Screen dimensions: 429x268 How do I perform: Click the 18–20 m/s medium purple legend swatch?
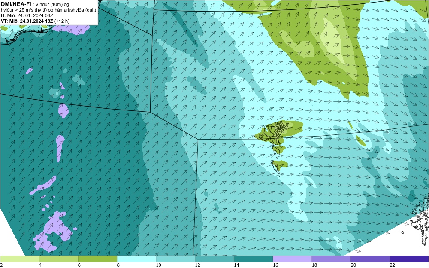pyautogui.click(x=331, y=259)
